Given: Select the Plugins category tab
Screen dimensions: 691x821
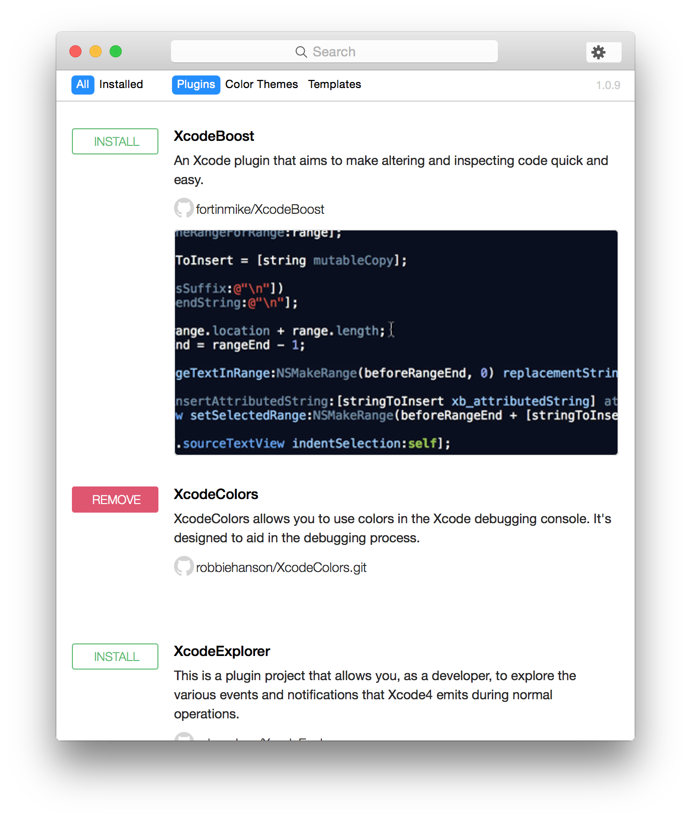Looking at the screenshot, I should click(196, 85).
